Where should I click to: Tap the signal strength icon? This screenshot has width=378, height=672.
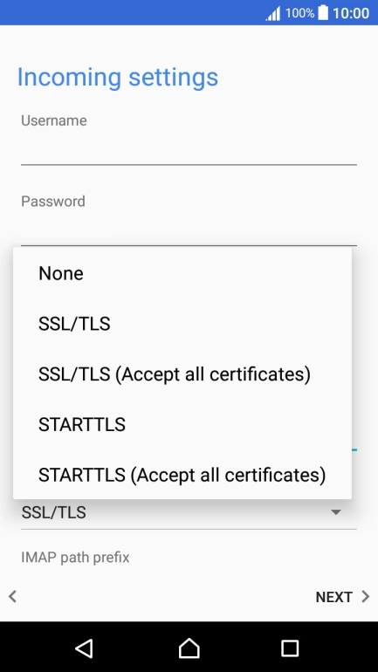click(273, 13)
